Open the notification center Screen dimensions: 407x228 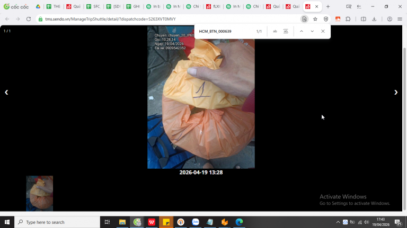398,222
